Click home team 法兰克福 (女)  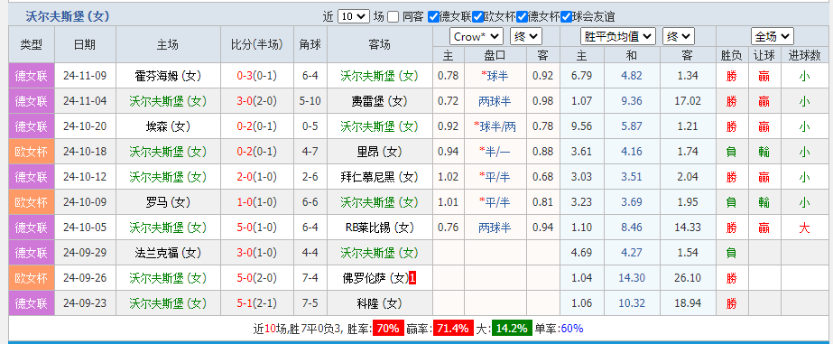168,253
